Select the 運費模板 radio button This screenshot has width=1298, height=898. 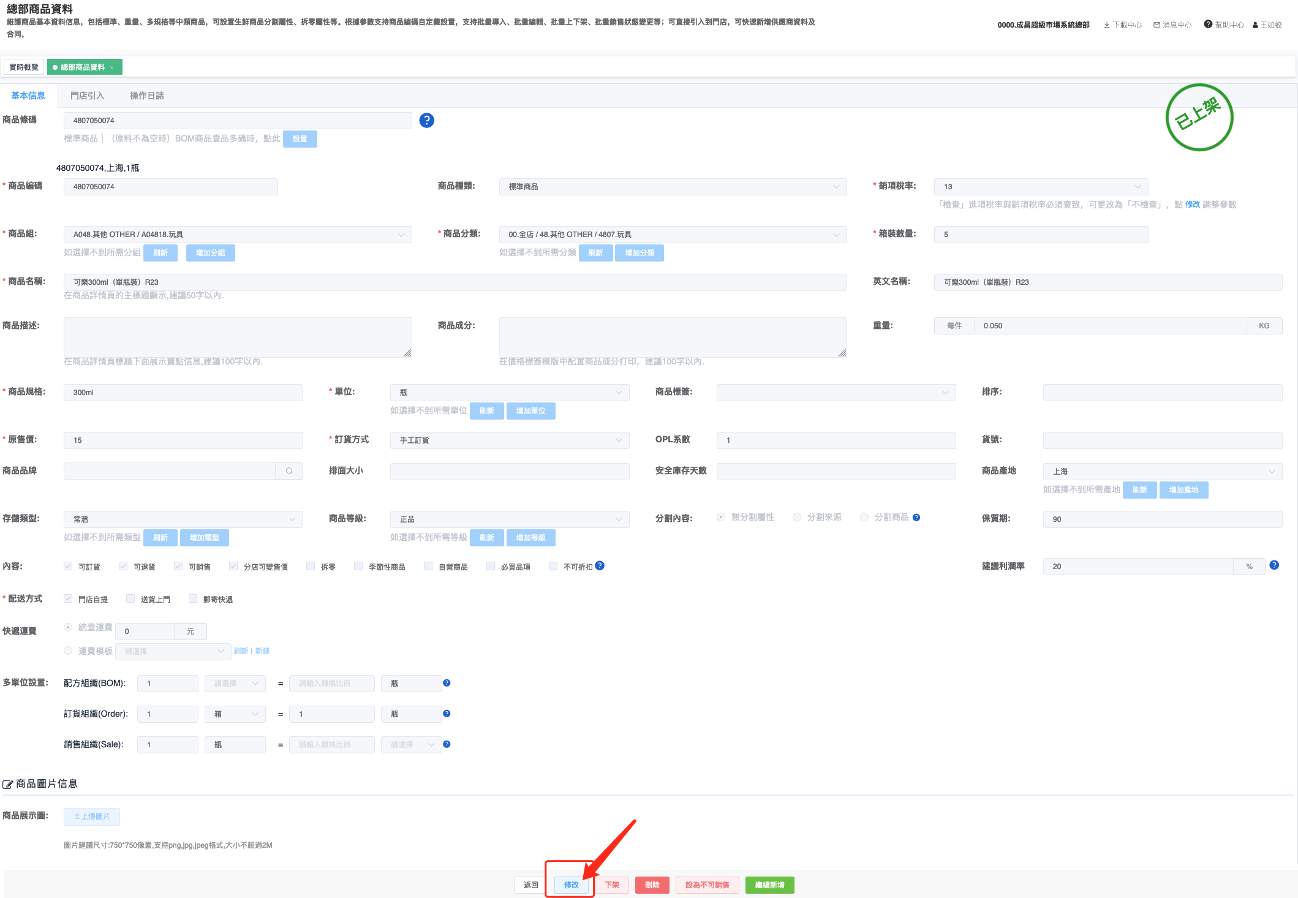point(68,651)
